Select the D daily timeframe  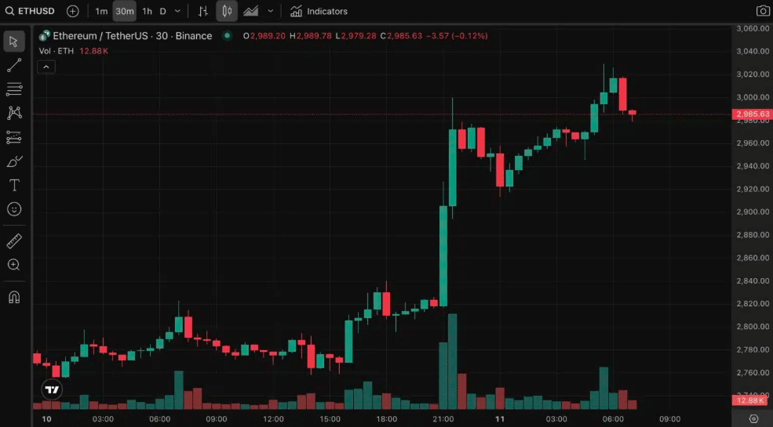coord(162,11)
